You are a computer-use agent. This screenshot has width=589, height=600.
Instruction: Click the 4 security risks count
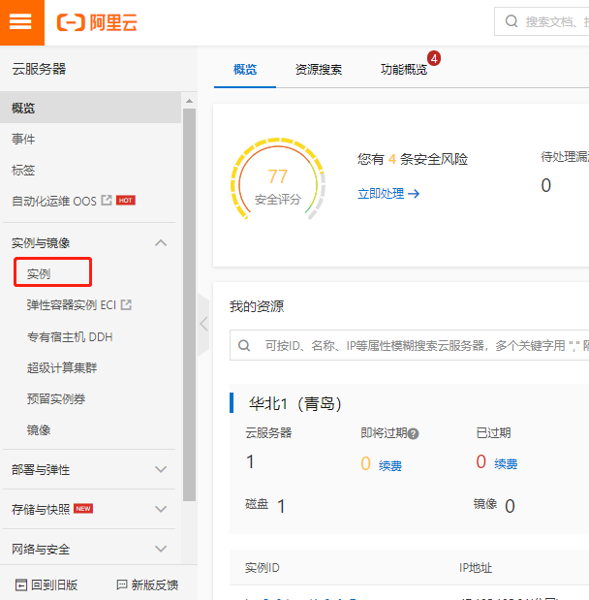point(392,159)
